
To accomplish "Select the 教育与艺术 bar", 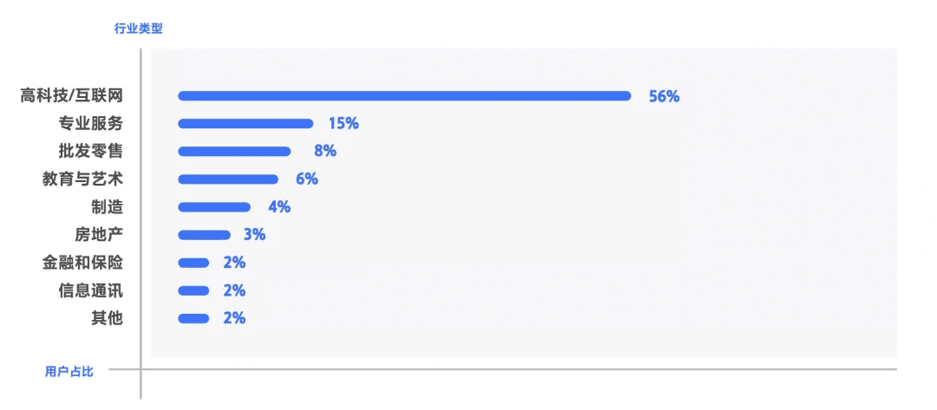I will [228, 179].
